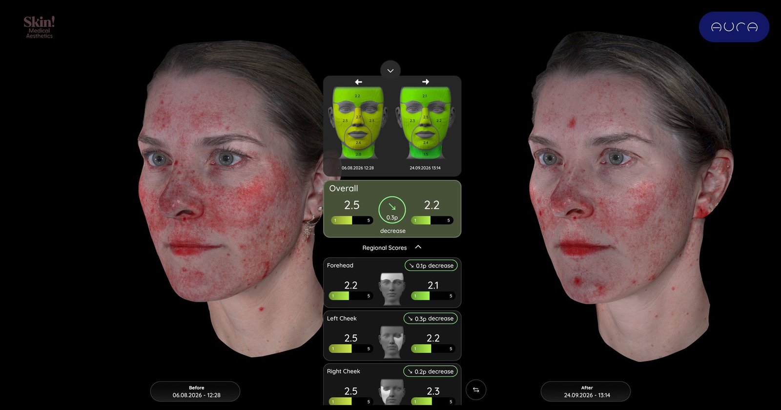This screenshot has height=410, width=781.
Task: Click the Left Cheek label
Action: click(x=342, y=318)
